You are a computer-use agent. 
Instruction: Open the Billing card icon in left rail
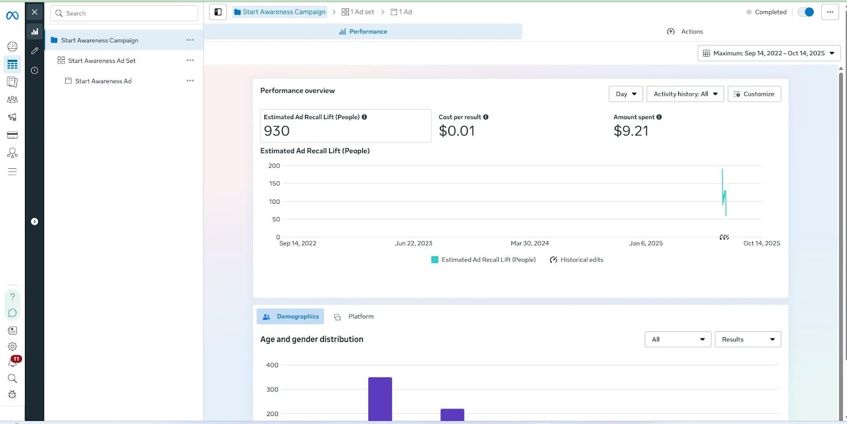click(x=12, y=135)
